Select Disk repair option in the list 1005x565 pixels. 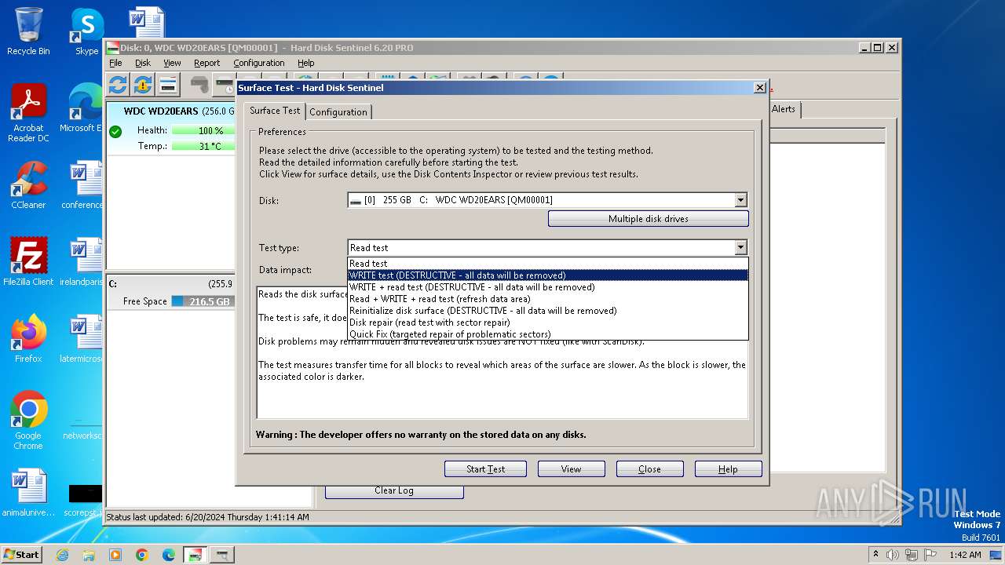coord(548,323)
